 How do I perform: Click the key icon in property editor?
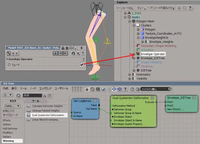(x=9, y=53)
